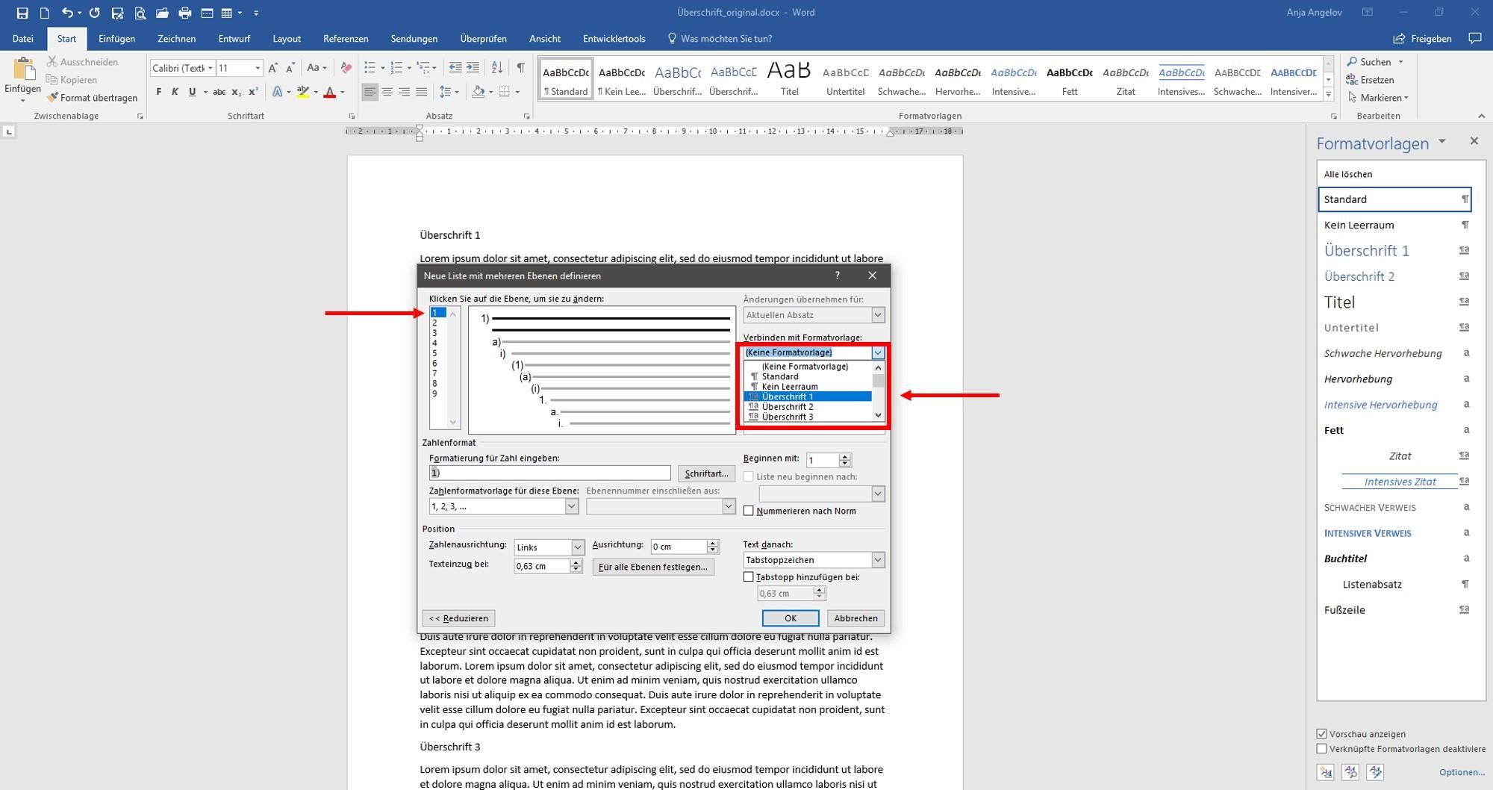Clear all formatting eraser icon
Image resolution: width=1493 pixels, height=790 pixels.
[346, 68]
